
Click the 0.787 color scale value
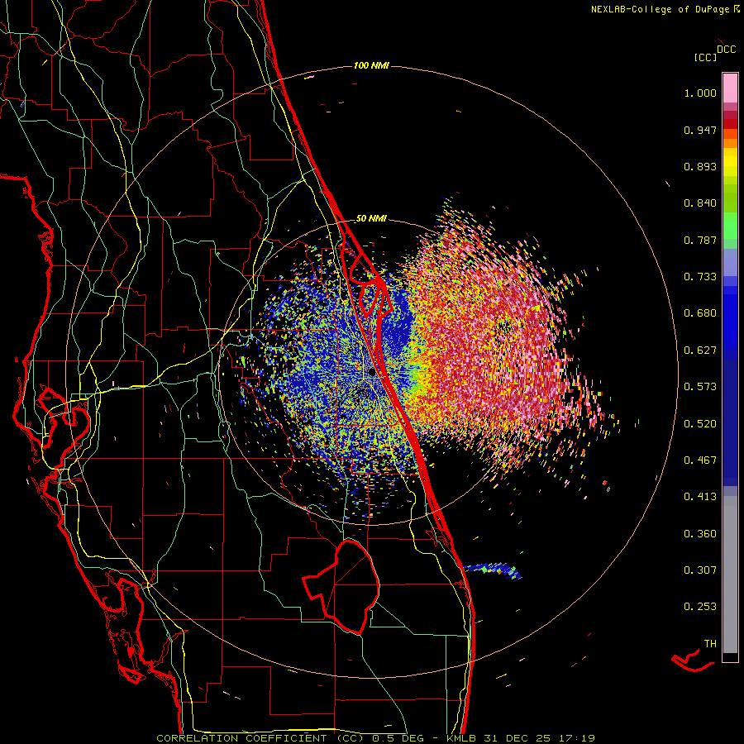[x=700, y=240]
